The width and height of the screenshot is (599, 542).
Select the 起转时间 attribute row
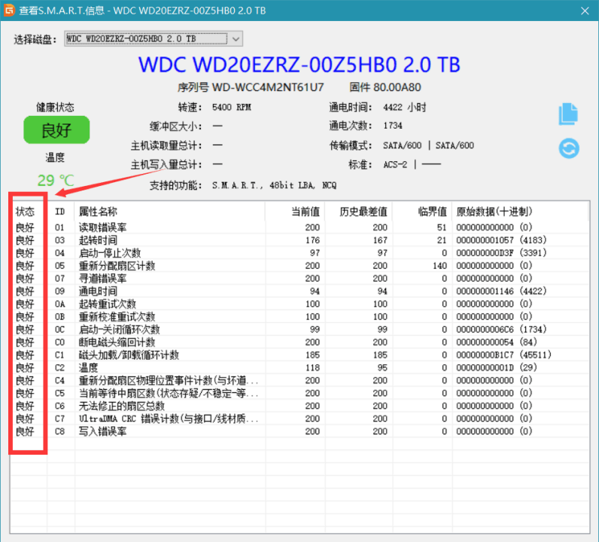click(299, 240)
